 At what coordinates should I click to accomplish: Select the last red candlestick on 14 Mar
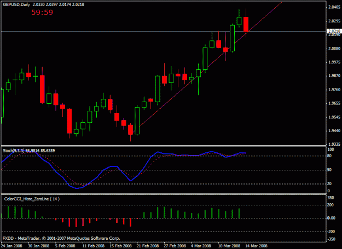click(x=246, y=24)
